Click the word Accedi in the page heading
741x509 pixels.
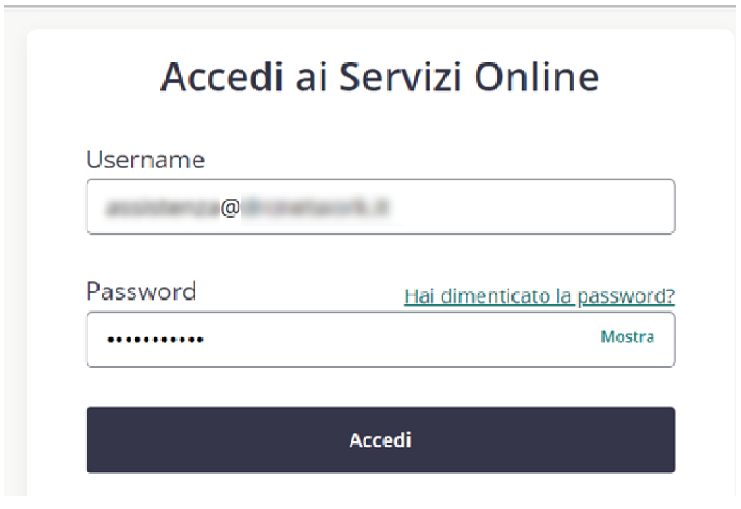tap(222, 76)
